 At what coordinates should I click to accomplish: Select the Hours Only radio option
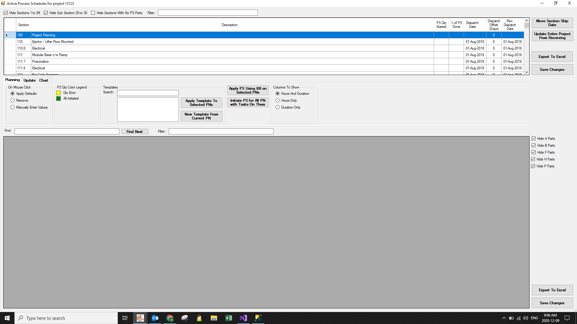pos(278,100)
